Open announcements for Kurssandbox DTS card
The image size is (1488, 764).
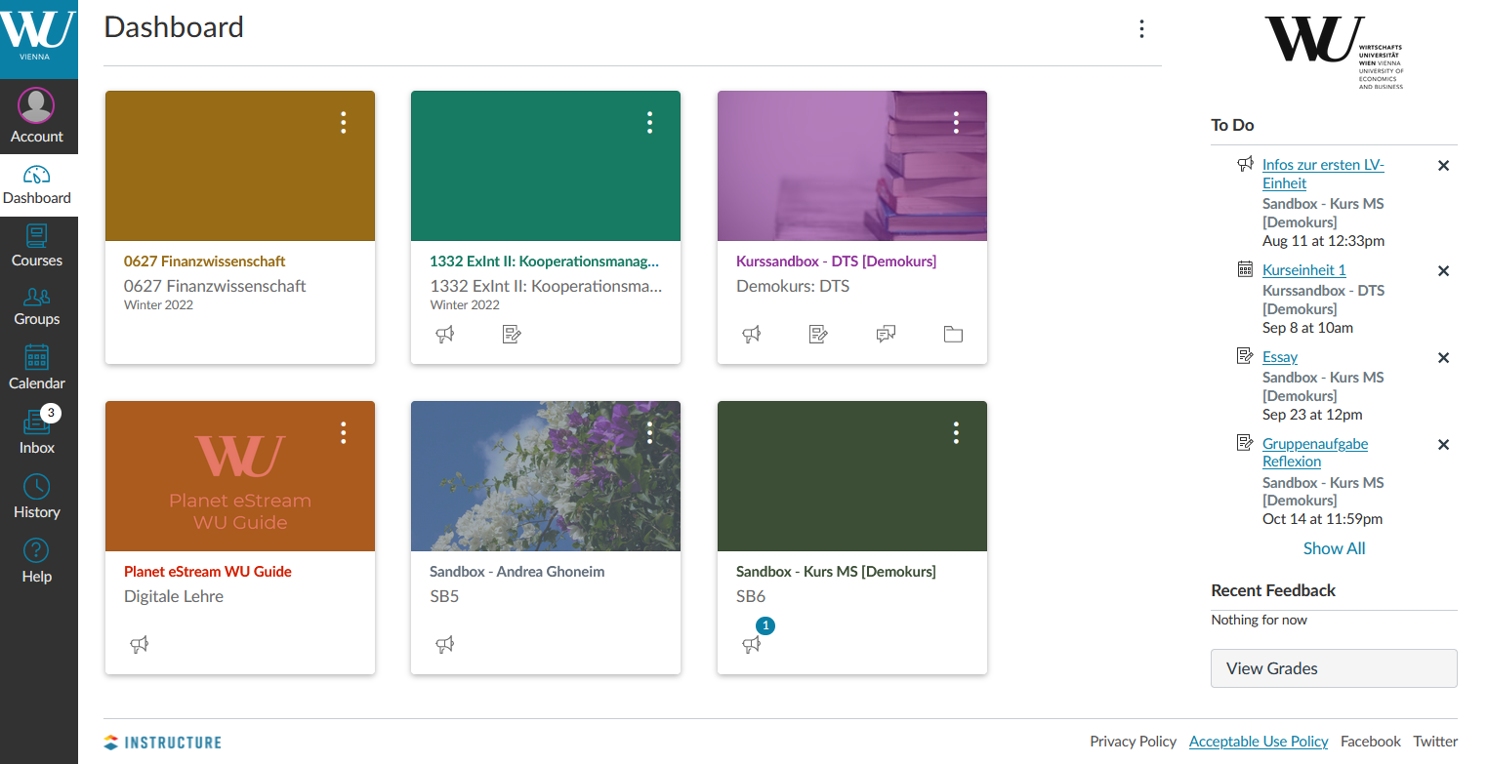(751, 335)
